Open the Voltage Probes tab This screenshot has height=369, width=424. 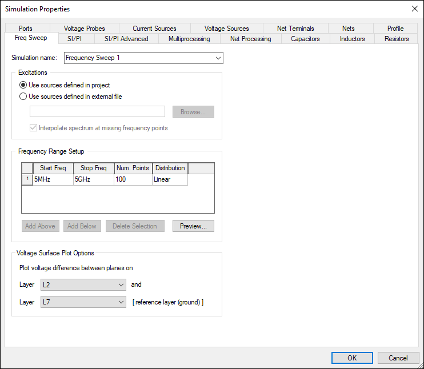pos(84,29)
